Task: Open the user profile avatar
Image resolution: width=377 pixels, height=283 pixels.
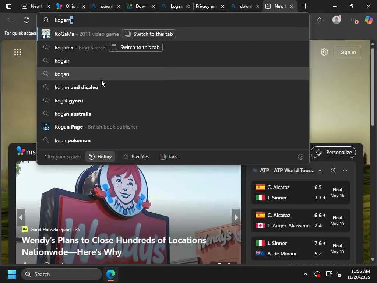Action: click(337, 20)
